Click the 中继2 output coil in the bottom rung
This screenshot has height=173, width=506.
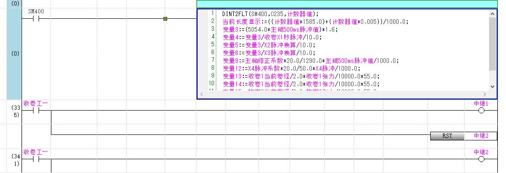(481, 159)
